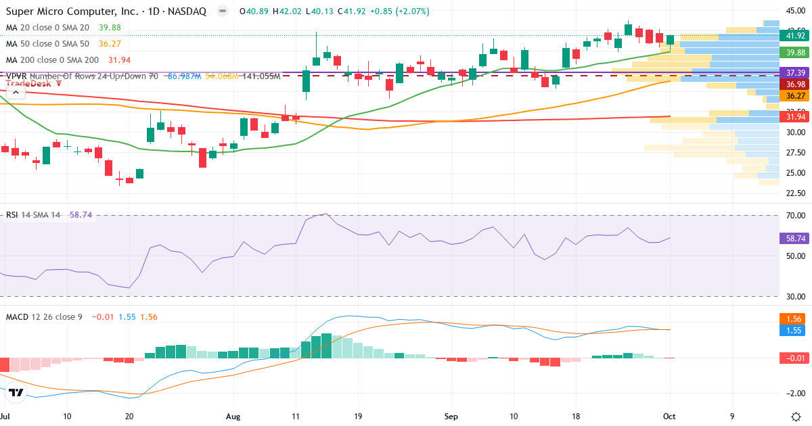Image resolution: width=812 pixels, height=426 pixels.
Task: Click the blue 86.987M VPVR value
Action: tap(184, 76)
